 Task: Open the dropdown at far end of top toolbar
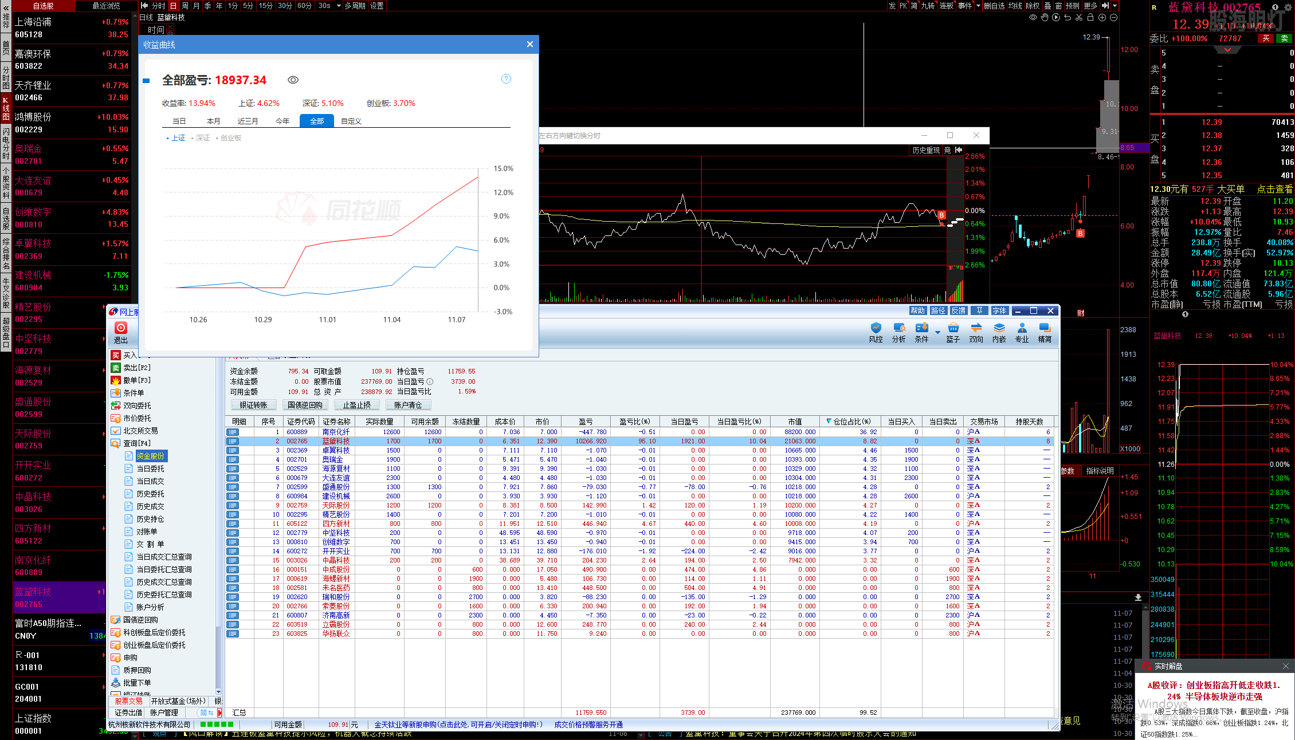[x=1115, y=6]
